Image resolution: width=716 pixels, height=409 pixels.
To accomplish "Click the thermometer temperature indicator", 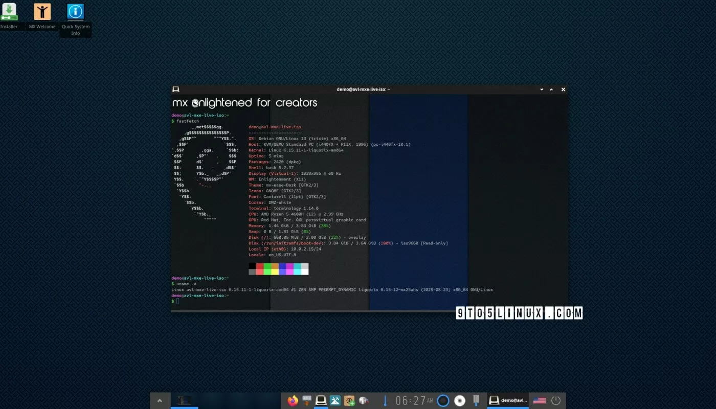I will coord(385,401).
